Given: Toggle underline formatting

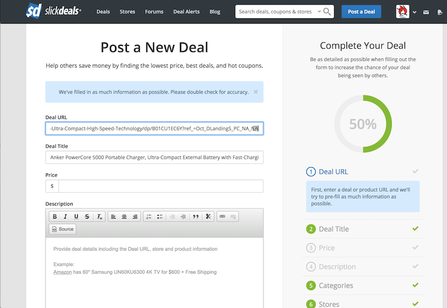Looking at the screenshot, I should coord(76,216).
